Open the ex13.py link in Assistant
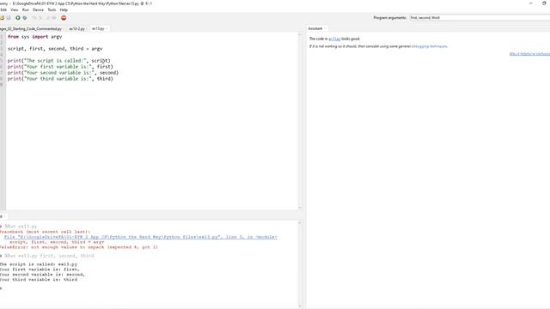550x309 pixels. click(334, 39)
